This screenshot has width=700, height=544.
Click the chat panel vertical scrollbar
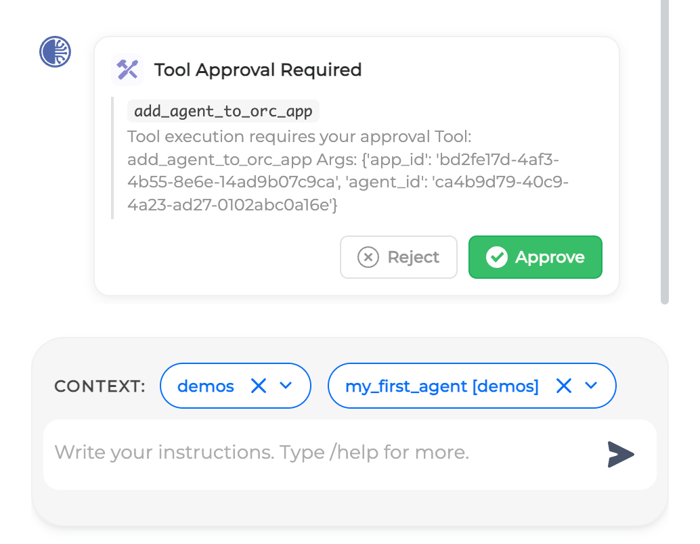(665, 149)
